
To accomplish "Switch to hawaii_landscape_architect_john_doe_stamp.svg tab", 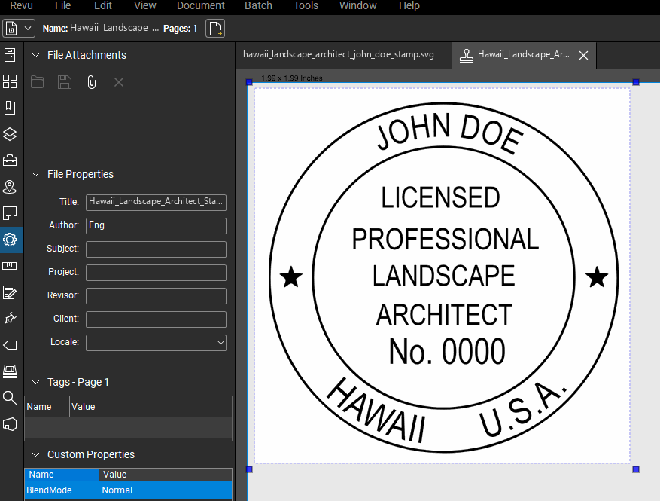I will 339,55.
